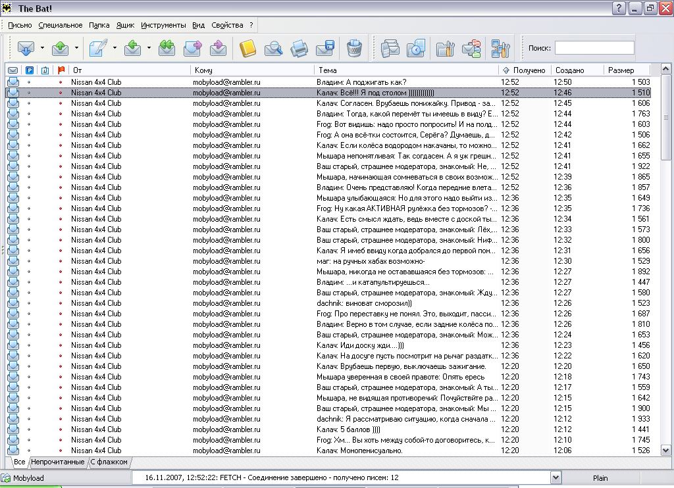Sort messages by the Кому column
The image size is (674, 488).
point(252,70)
